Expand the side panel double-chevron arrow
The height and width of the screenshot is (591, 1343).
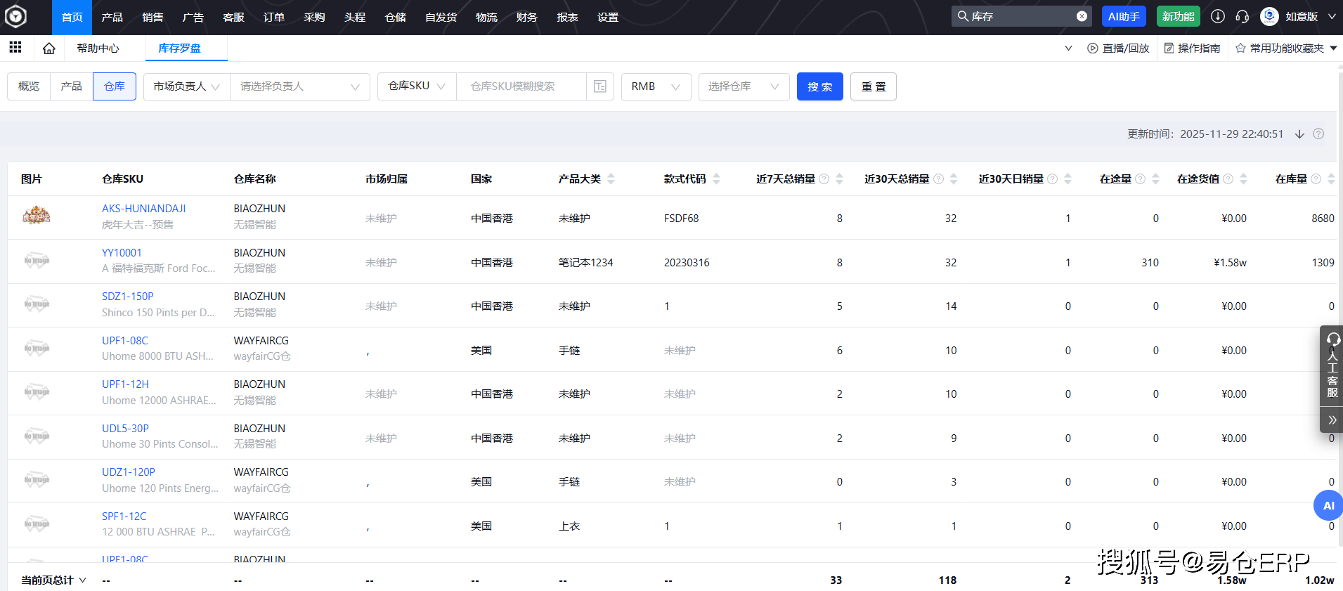[1332, 420]
